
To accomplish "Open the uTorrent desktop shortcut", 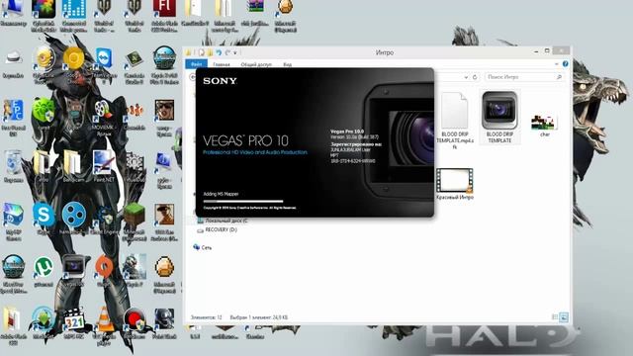I will (44, 267).
